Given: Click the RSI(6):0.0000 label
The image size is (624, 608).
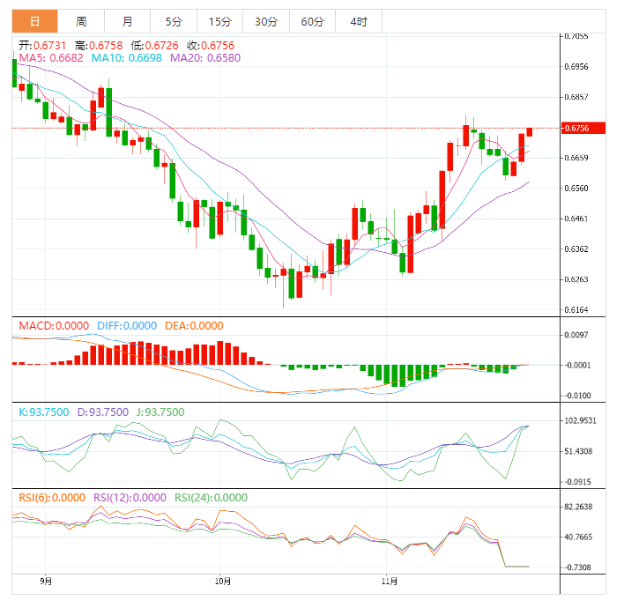Looking at the screenshot, I should 52,498.
